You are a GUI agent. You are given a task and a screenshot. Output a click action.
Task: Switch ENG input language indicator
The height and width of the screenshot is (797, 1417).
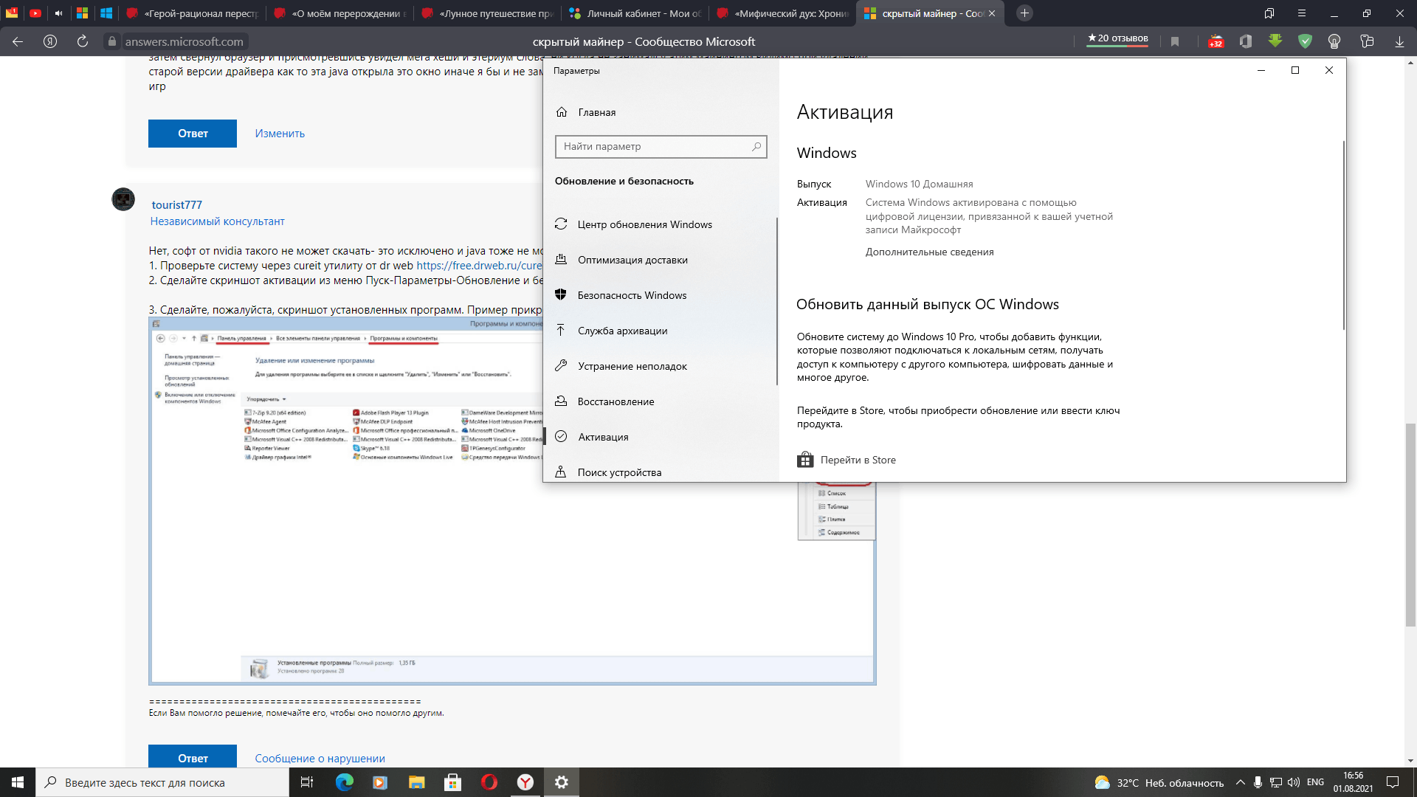click(x=1315, y=782)
